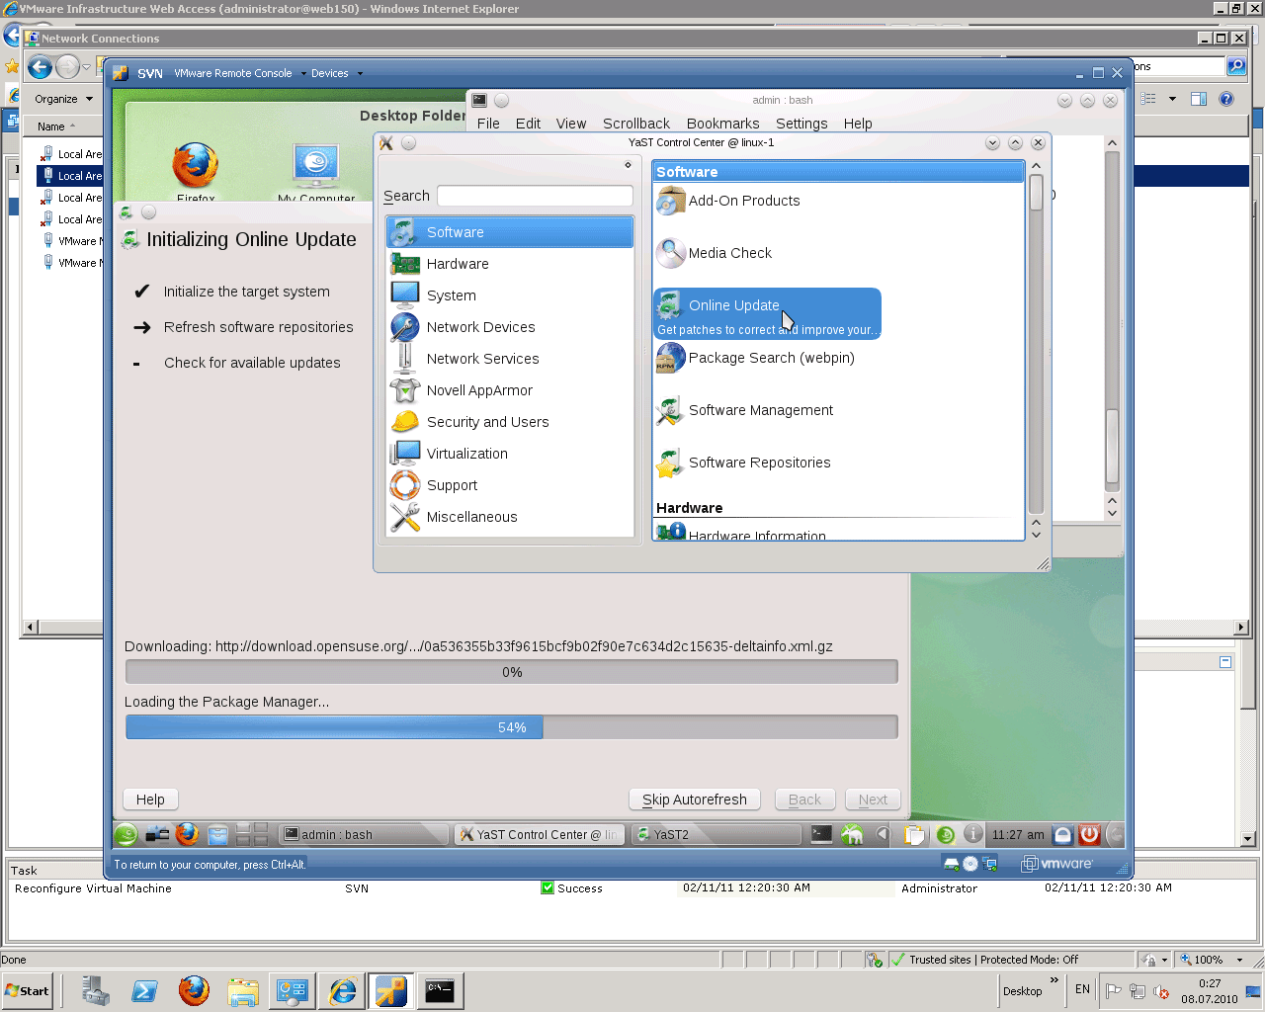
Task: Open the Software Management module
Action: 745,410
